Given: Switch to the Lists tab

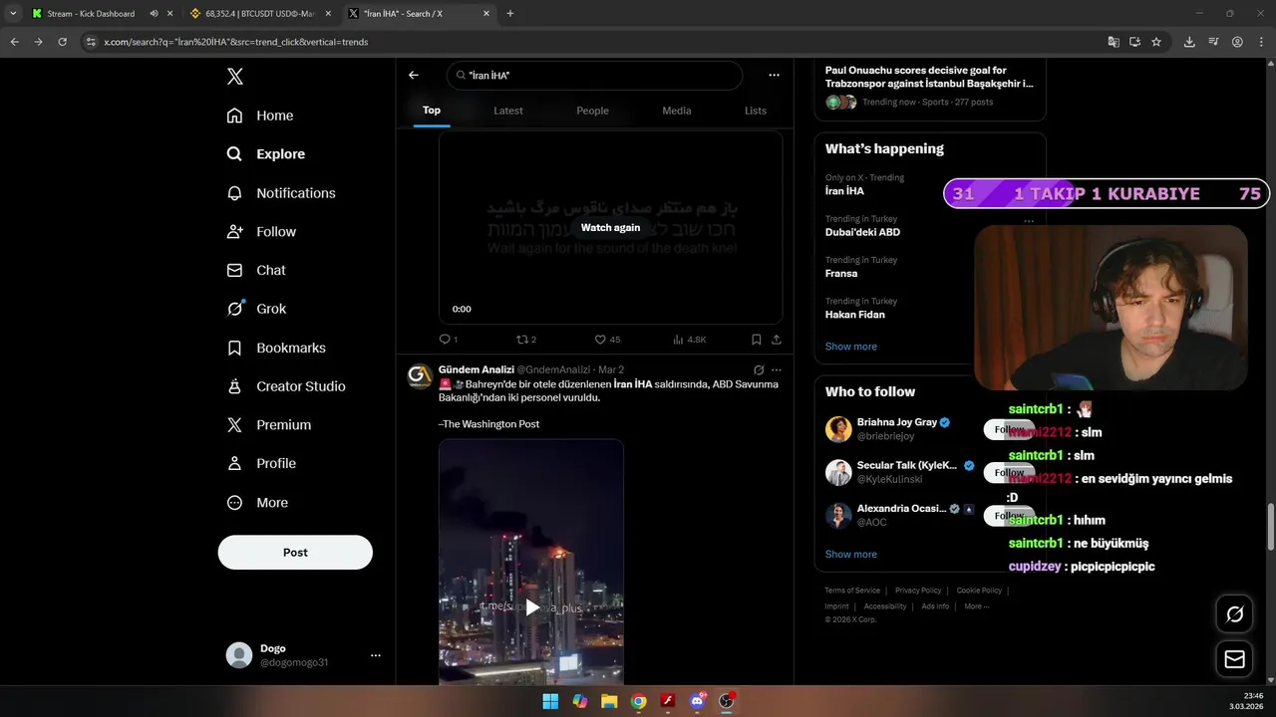Looking at the screenshot, I should [756, 111].
